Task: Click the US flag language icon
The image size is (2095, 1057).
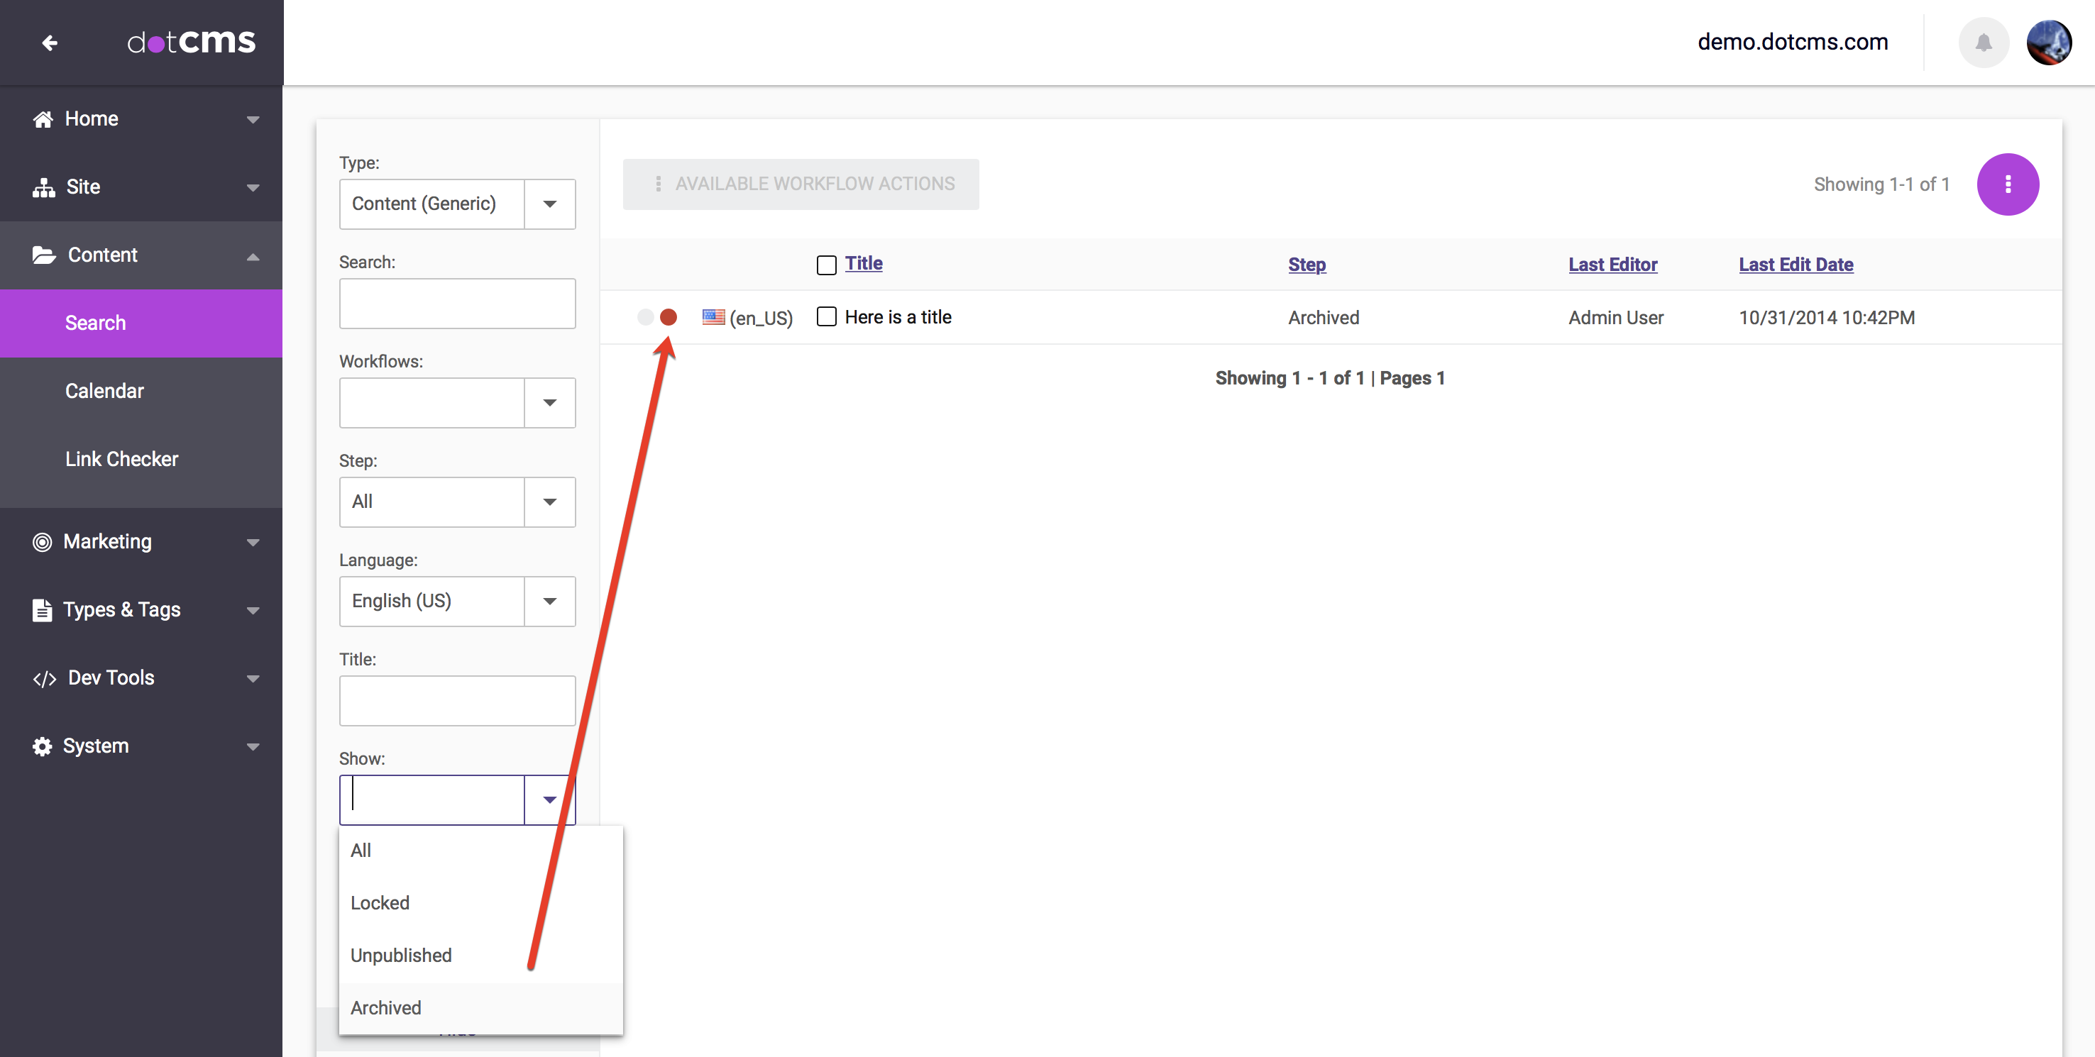Action: (x=713, y=317)
